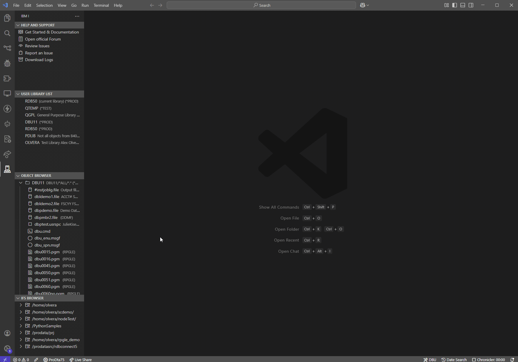Collapse the Help and Support section

[x=49, y=25]
